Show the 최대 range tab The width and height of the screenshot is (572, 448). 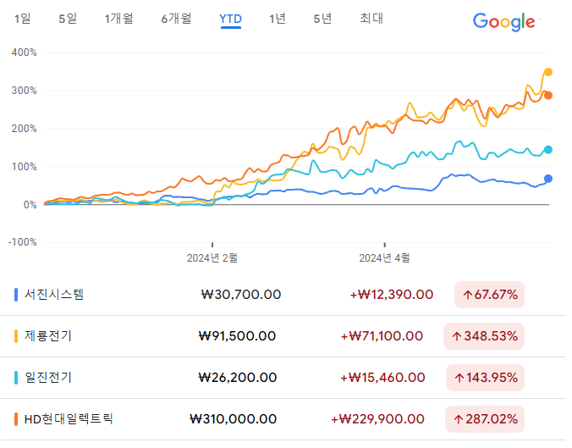click(371, 19)
